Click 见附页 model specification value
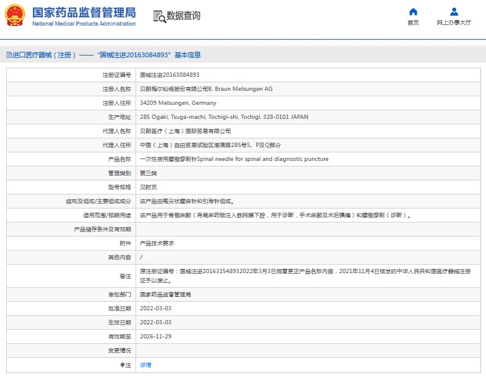The height and width of the screenshot is (378, 486). tap(148, 187)
